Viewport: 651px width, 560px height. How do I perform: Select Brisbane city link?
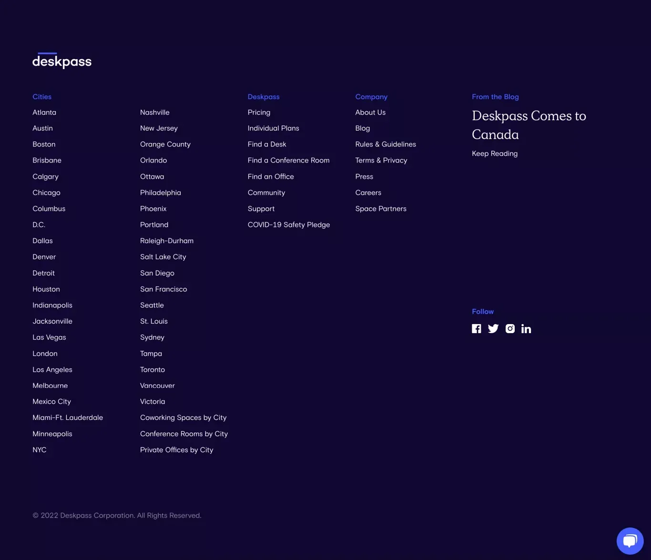[47, 161]
